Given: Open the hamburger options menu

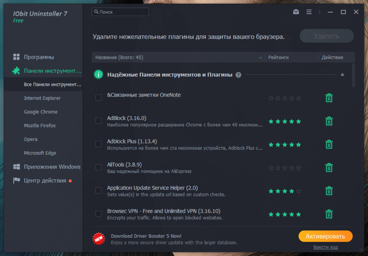Looking at the screenshot, I should pos(309,12).
